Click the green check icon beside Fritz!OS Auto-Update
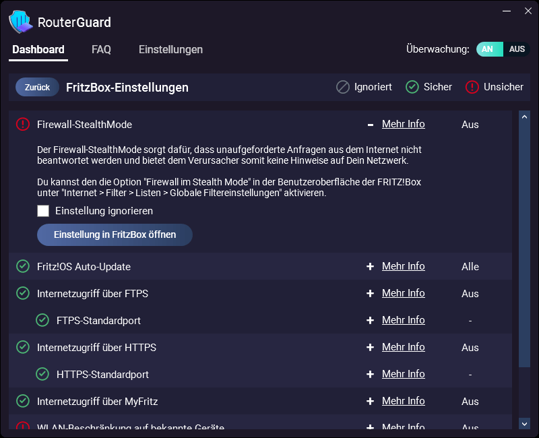 pyautogui.click(x=23, y=266)
